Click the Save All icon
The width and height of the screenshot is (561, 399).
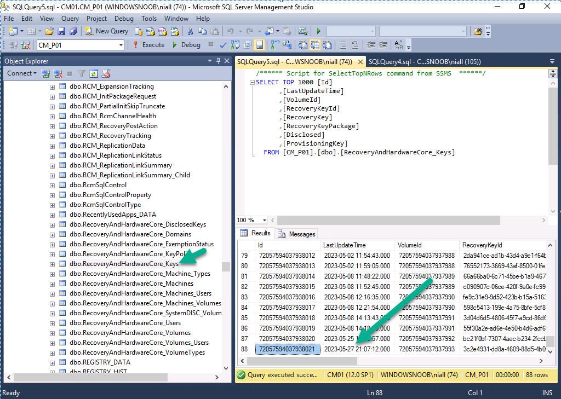(x=74, y=31)
